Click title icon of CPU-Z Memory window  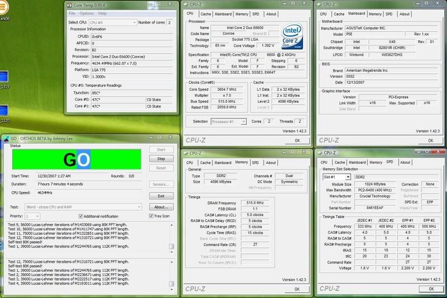tap(186, 153)
